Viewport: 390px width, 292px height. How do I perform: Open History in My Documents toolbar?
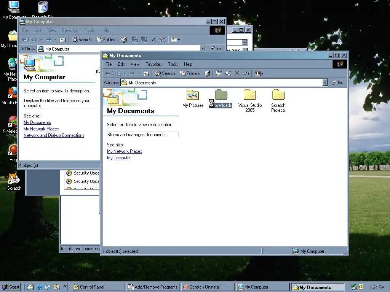207,73
